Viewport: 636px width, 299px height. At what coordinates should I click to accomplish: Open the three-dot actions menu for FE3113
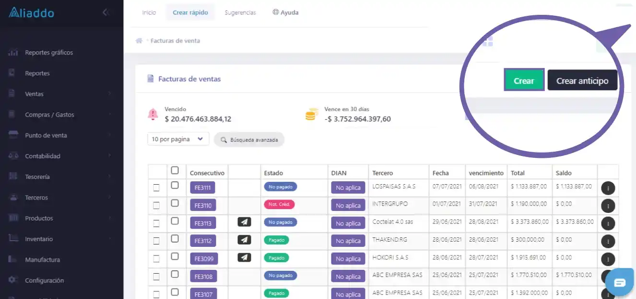pos(608,223)
